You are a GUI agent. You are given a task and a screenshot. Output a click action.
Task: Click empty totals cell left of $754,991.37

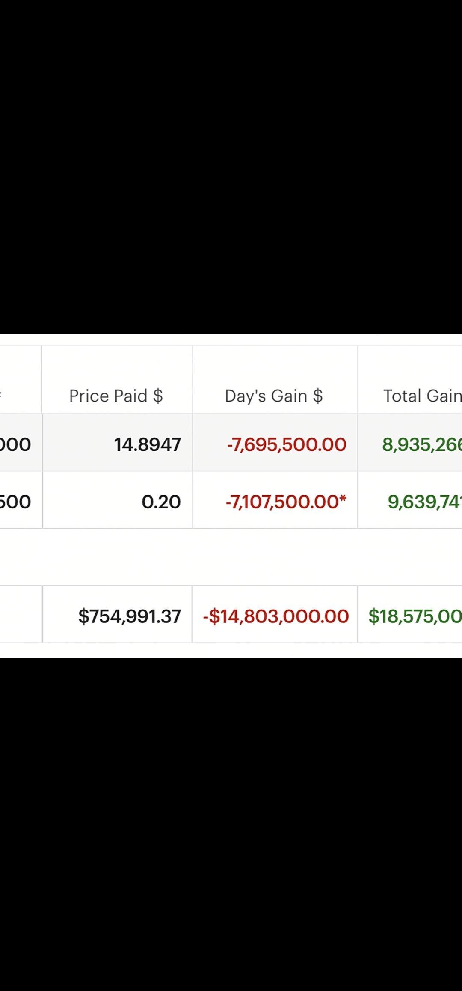[x=21, y=614]
